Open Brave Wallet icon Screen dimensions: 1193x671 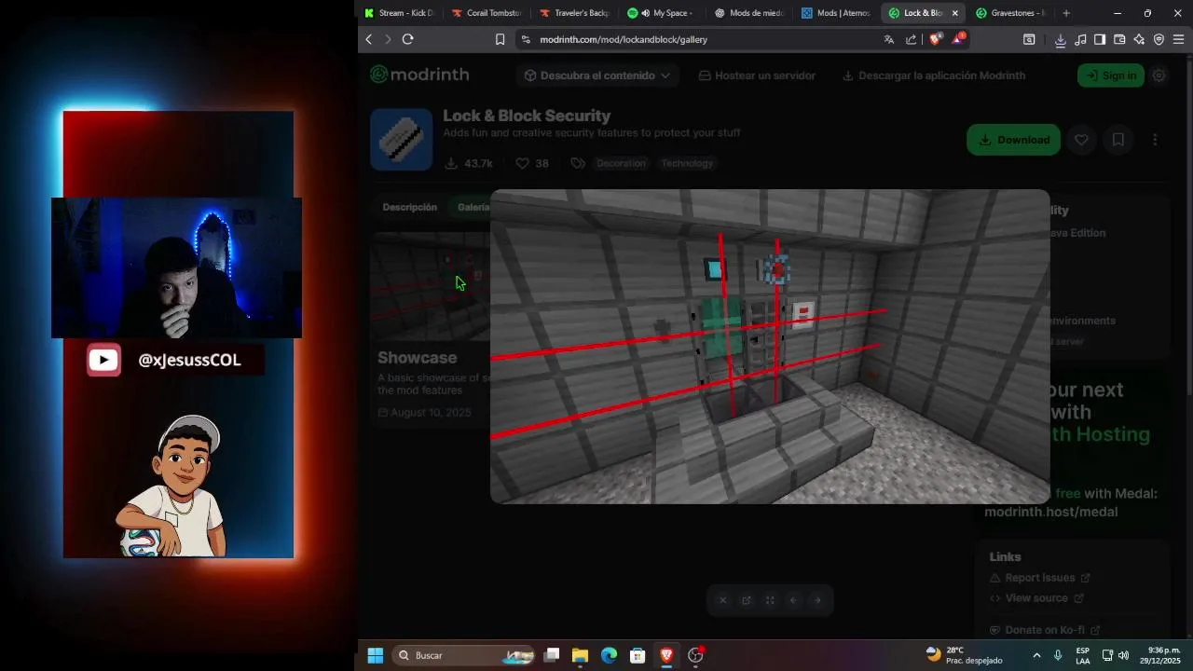(1119, 39)
